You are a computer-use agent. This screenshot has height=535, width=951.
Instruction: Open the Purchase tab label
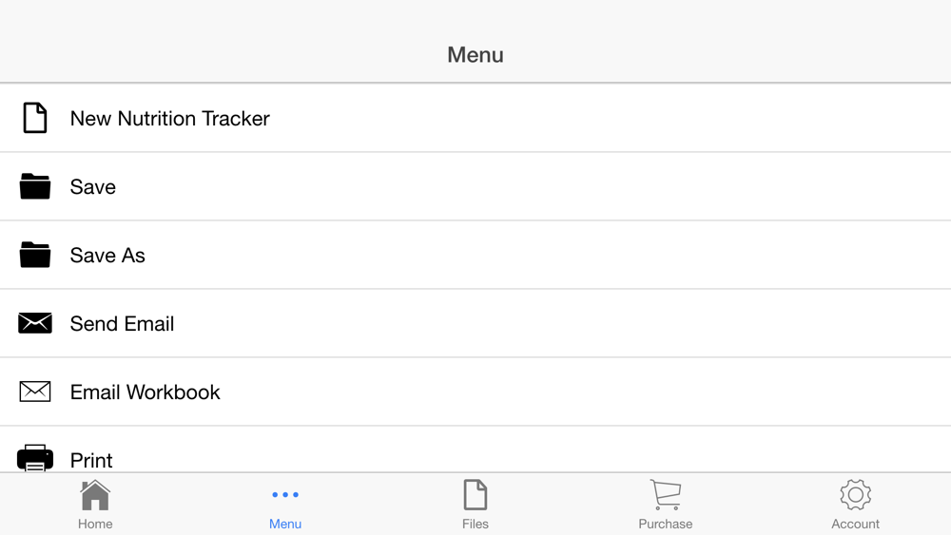point(666,524)
